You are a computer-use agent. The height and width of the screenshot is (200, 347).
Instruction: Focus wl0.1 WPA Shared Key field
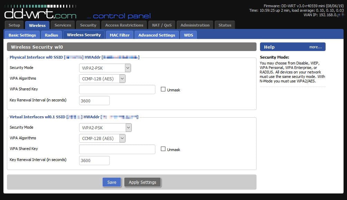(x=117, y=149)
